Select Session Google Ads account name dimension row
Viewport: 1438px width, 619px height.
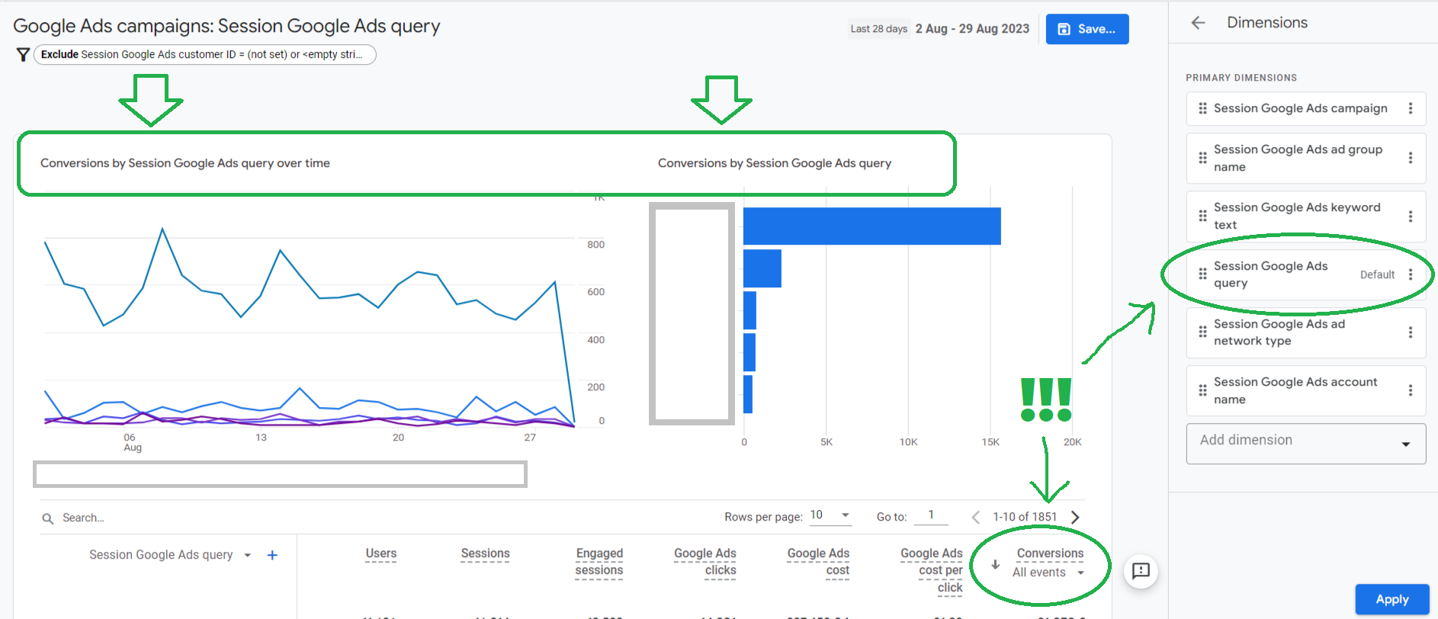(x=1305, y=390)
